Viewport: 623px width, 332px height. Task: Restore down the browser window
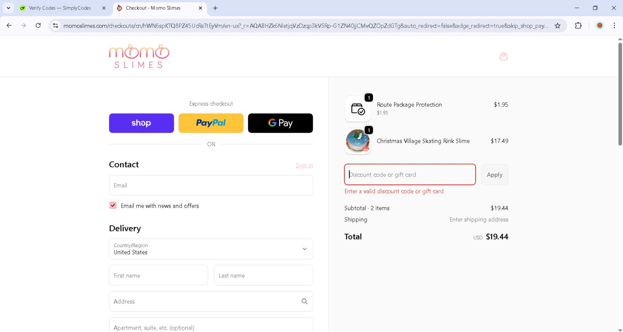pyautogui.click(x=595, y=8)
